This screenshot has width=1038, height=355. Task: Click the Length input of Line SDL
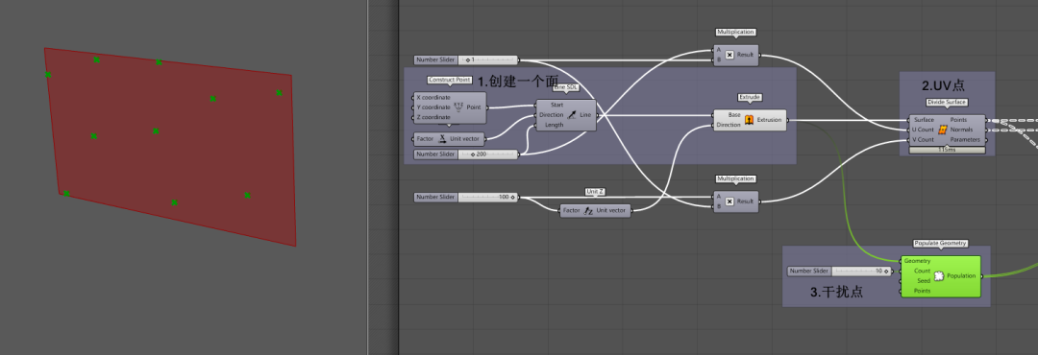pos(554,125)
